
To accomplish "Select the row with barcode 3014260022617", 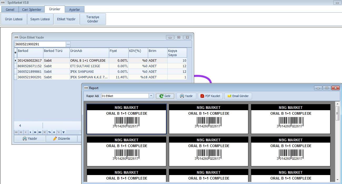I will tap(100, 60).
